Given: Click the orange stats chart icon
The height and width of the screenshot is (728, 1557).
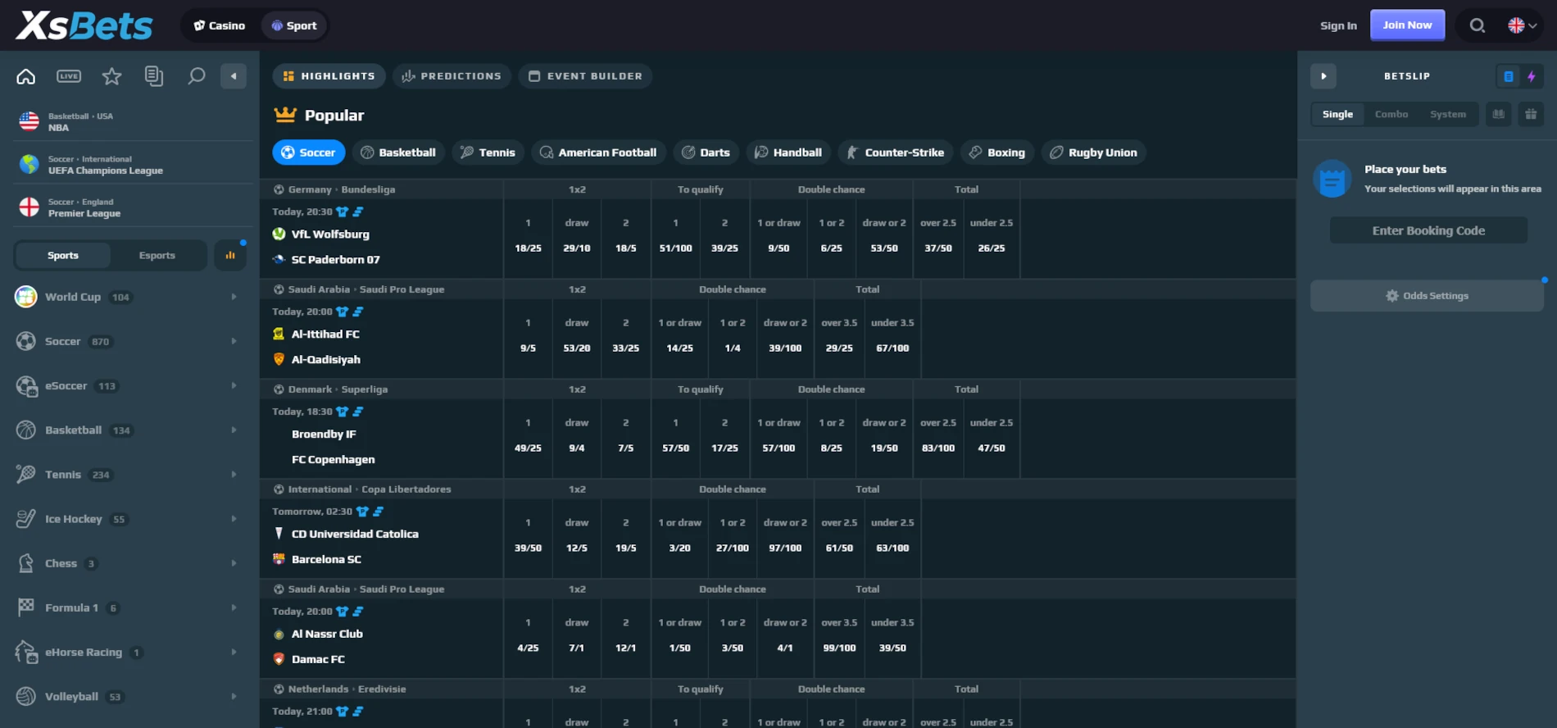Looking at the screenshot, I should pyautogui.click(x=230, y=255).
